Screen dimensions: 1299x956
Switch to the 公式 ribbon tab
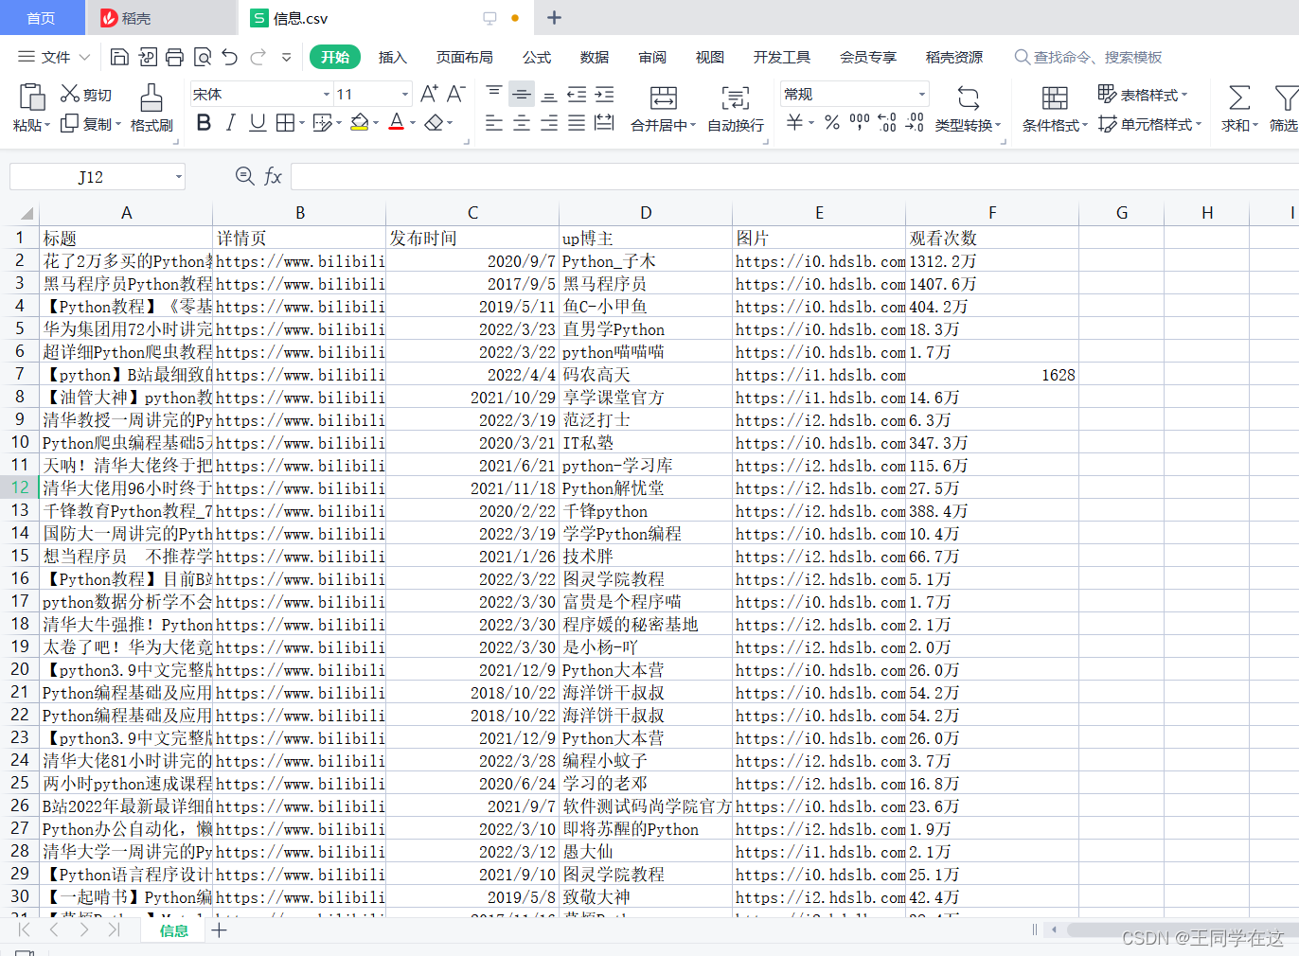tap(537, 57)
